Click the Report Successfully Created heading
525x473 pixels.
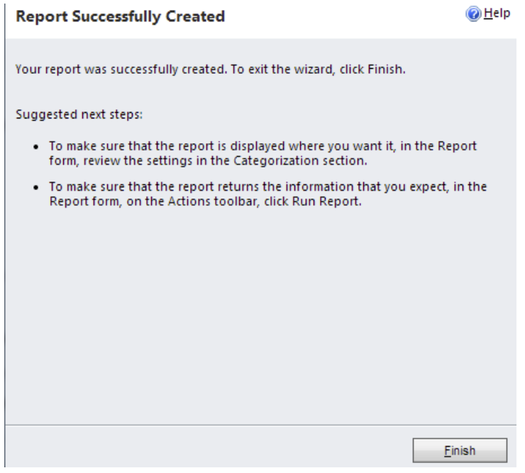[120, 16]
